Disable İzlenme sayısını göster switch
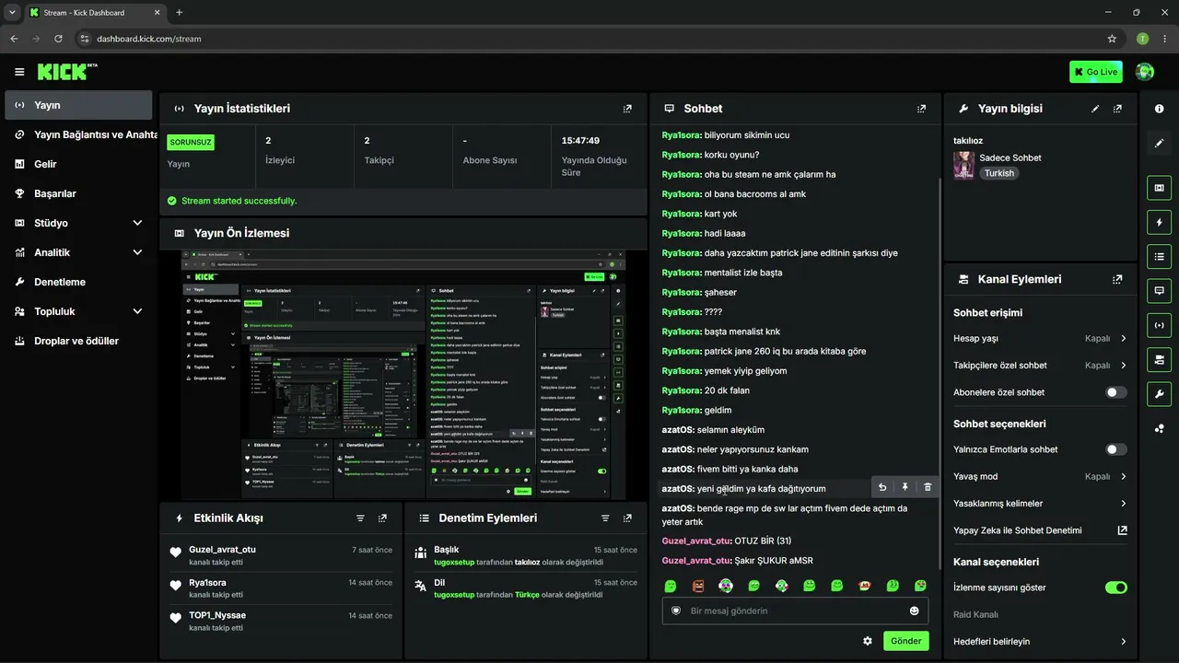This screenshot has height=663, width=1179. tap(1115, 587)
